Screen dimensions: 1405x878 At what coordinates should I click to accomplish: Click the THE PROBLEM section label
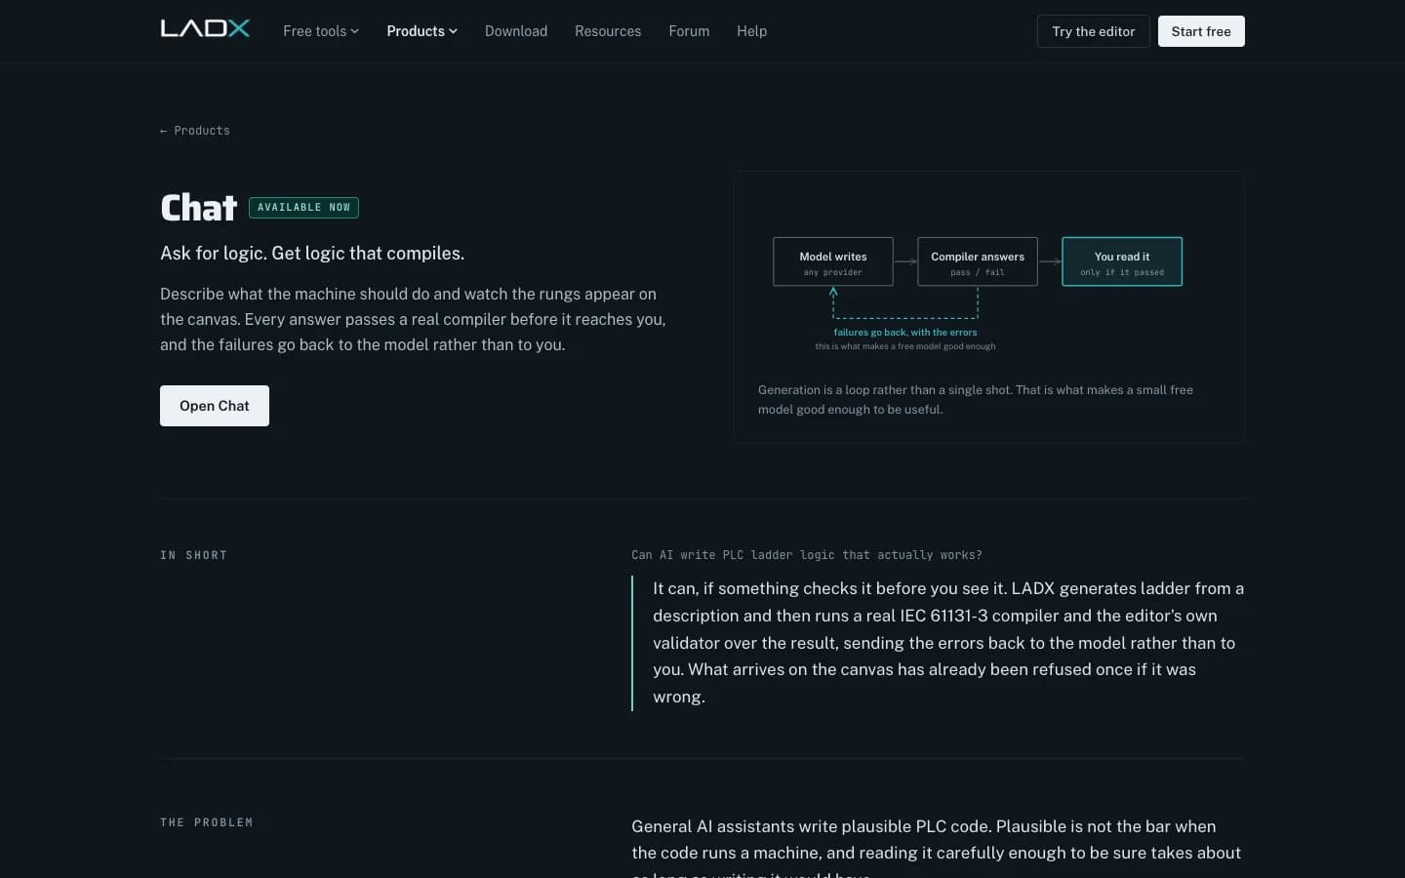pos(206,822)
